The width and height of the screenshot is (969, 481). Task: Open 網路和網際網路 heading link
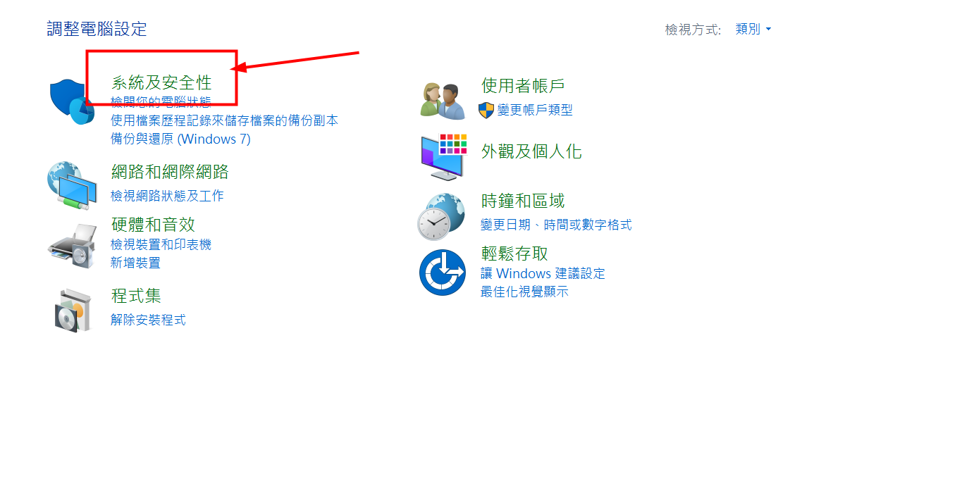[170, 171]
